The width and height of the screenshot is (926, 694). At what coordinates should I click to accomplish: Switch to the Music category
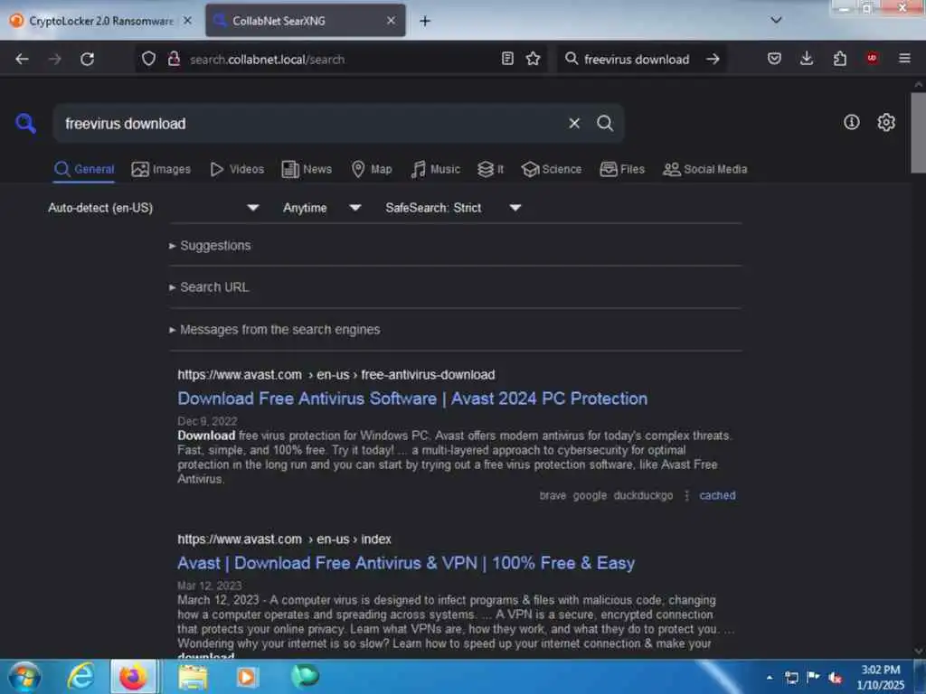(435, 169)
